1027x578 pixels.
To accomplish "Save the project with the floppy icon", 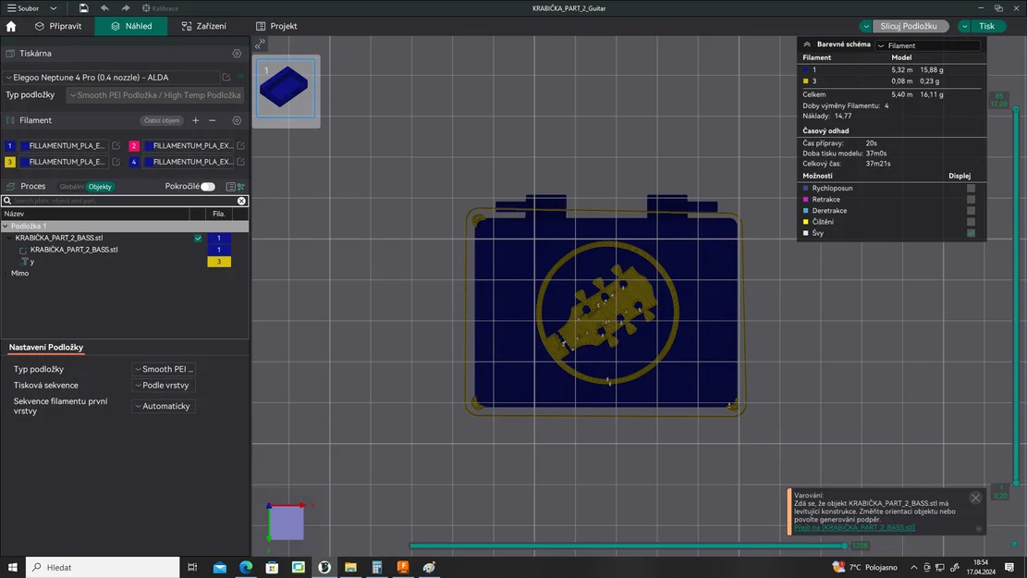I will tap(83, 8).
